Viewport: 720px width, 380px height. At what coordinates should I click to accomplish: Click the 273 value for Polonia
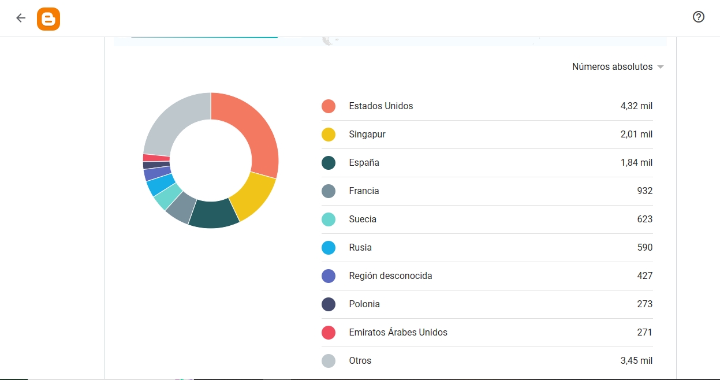tap(645, 304)
